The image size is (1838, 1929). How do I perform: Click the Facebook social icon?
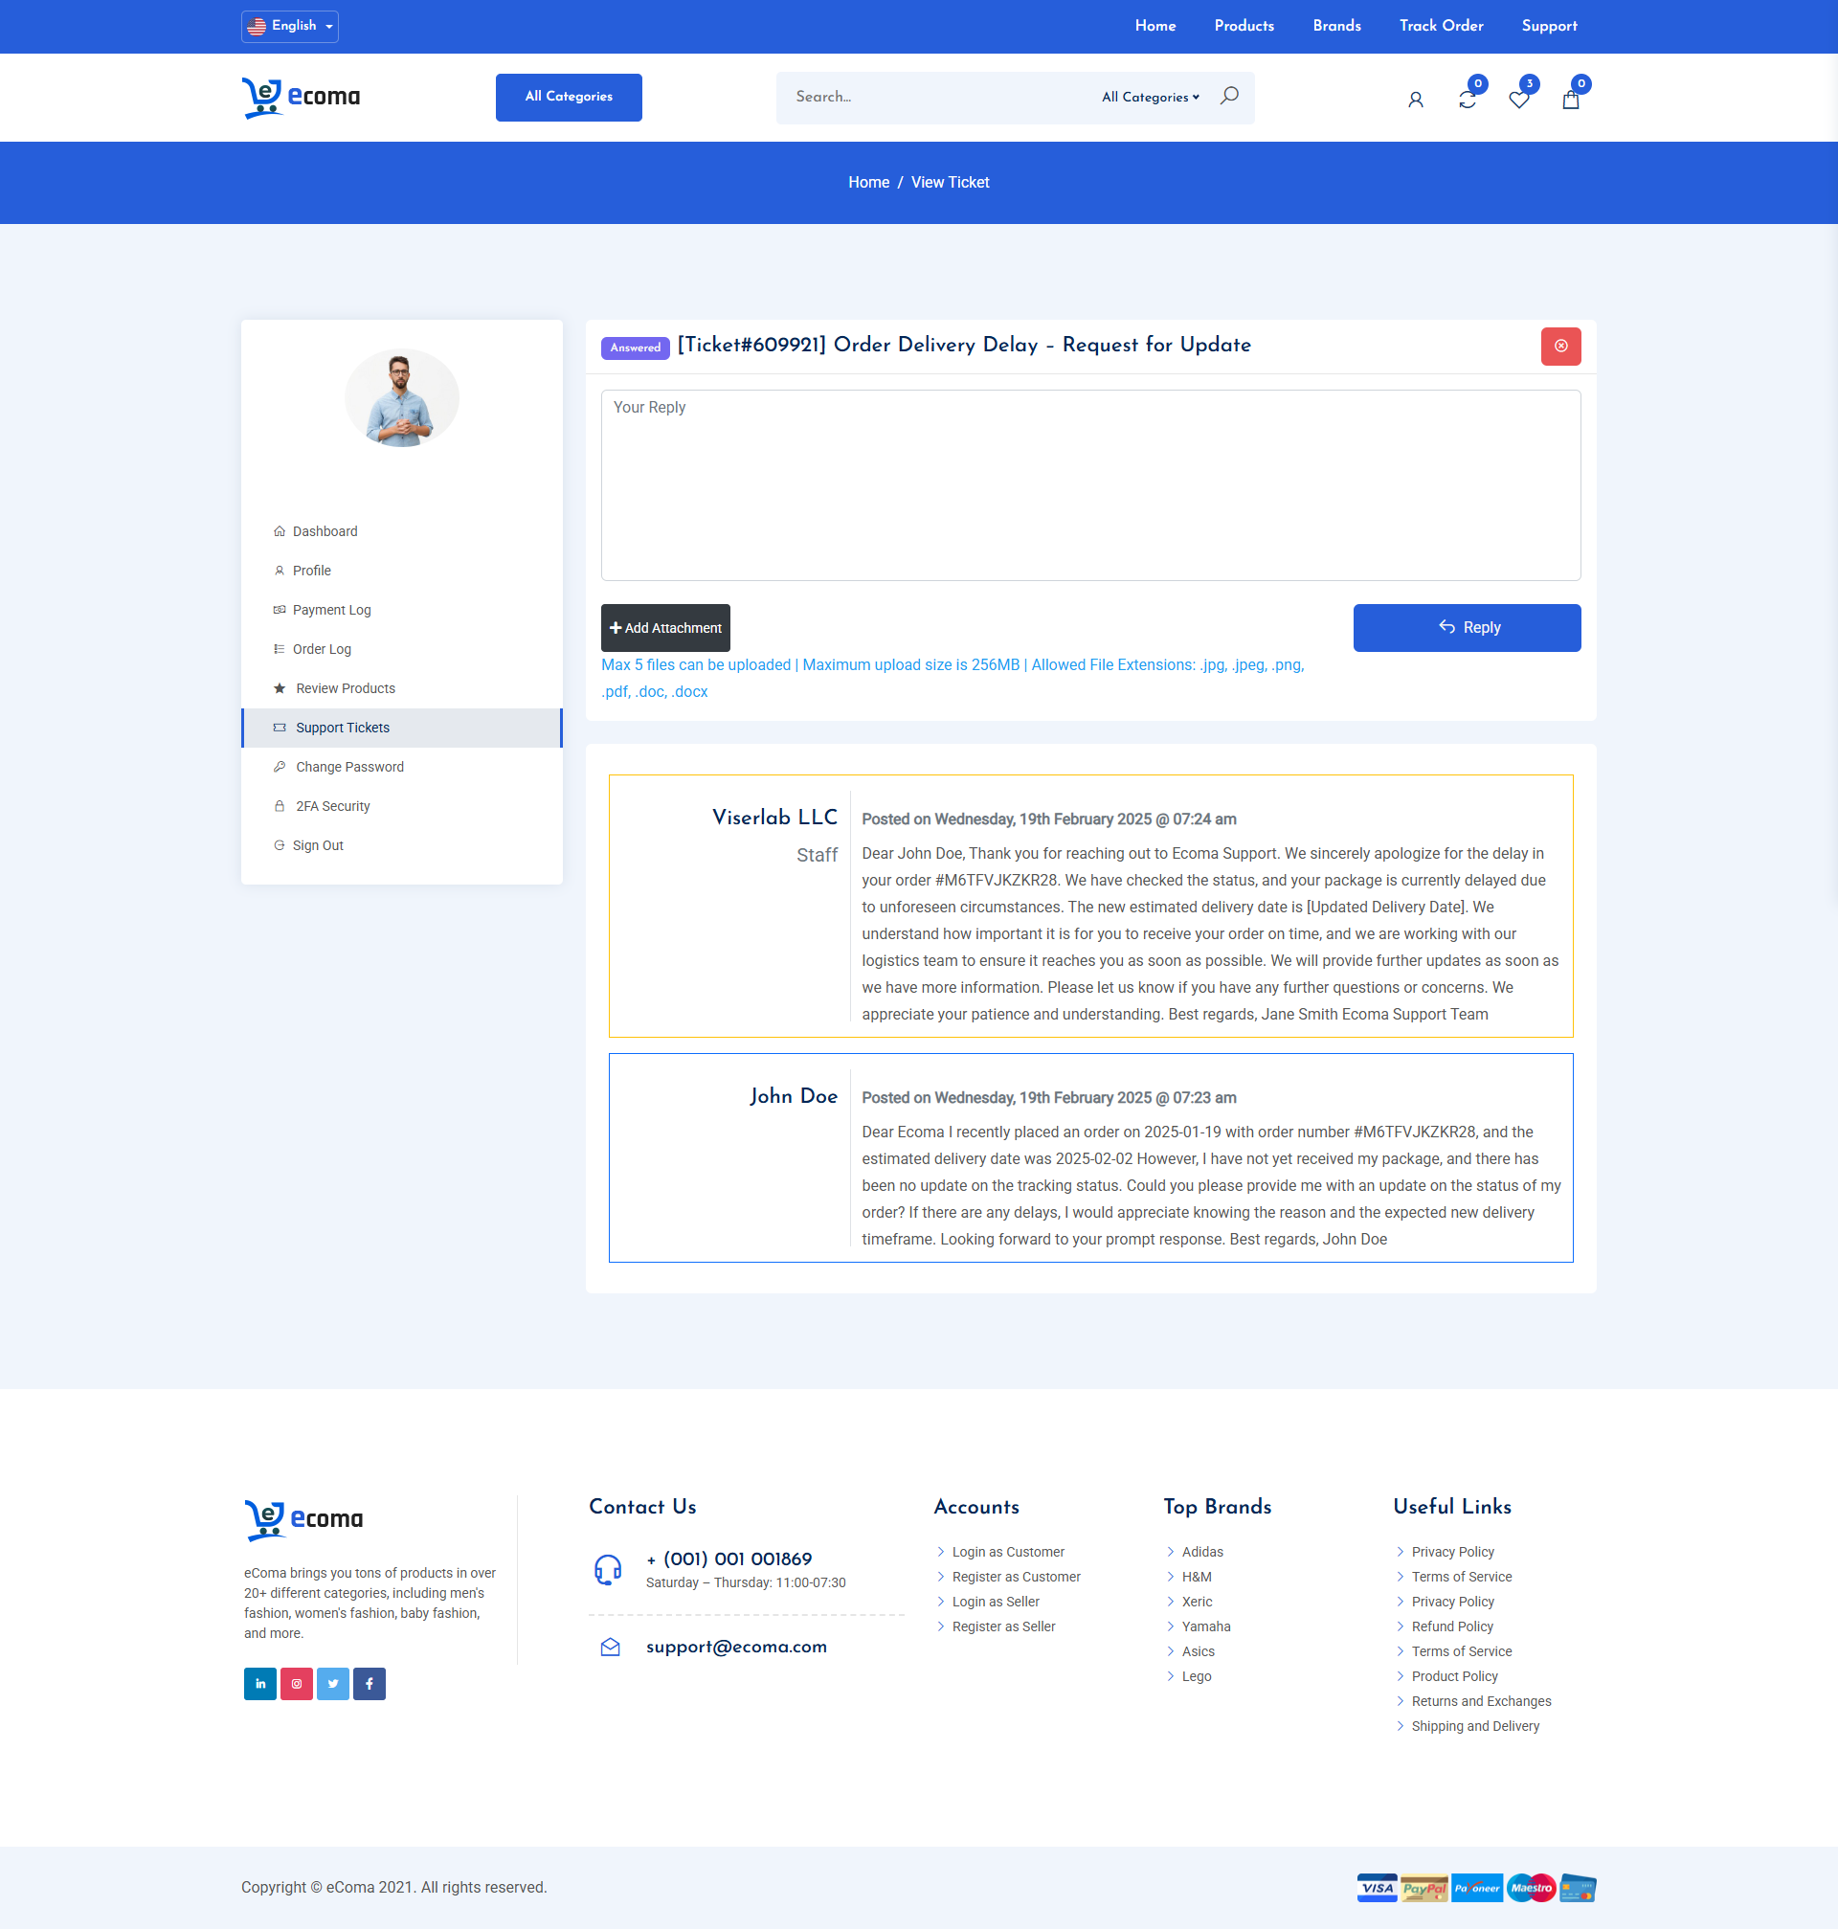tap(370, 1683)
